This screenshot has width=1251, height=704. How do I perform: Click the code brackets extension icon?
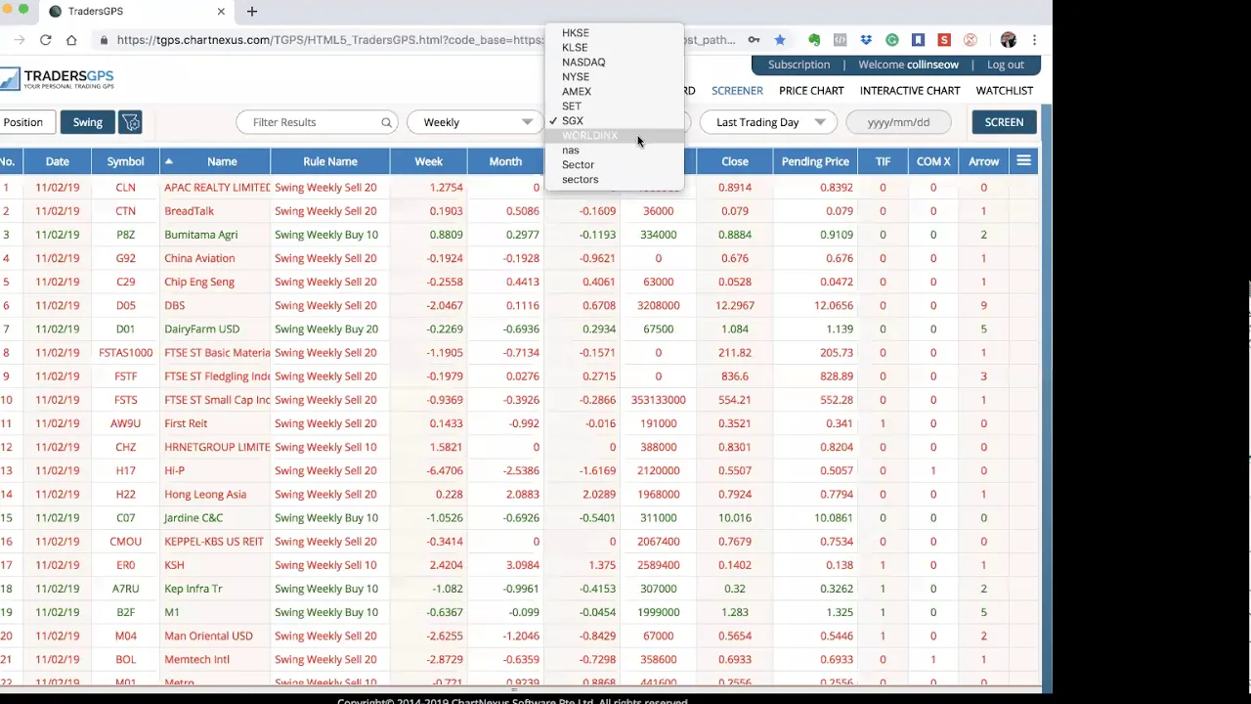840,40
